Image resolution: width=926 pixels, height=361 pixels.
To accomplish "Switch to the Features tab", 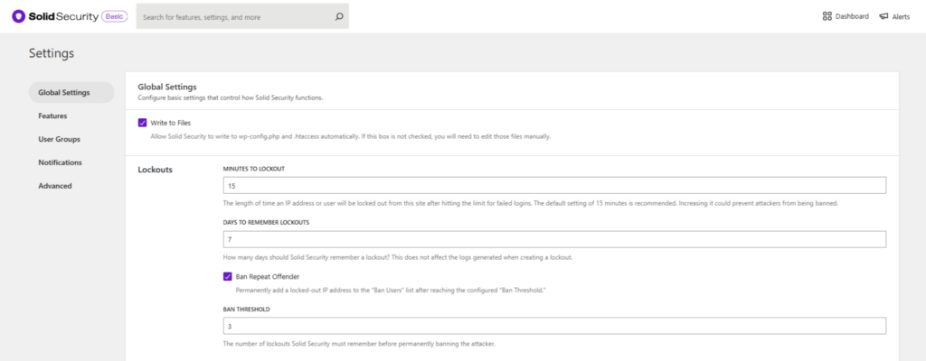I will pyautogui.click(x=52, y=116).
